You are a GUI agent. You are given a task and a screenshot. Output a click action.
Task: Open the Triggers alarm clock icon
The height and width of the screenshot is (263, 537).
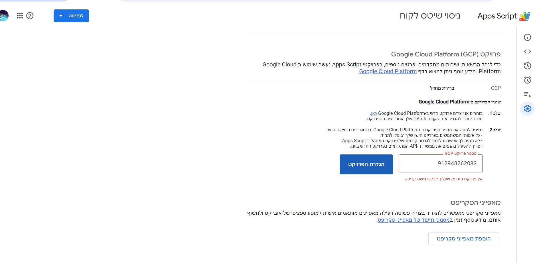point(527,80)
